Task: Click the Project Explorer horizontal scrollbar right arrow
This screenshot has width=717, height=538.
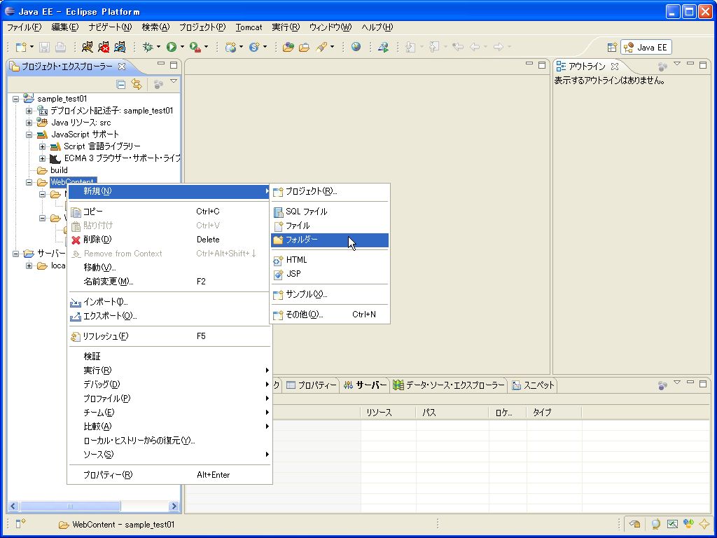Action: [174, 506]
